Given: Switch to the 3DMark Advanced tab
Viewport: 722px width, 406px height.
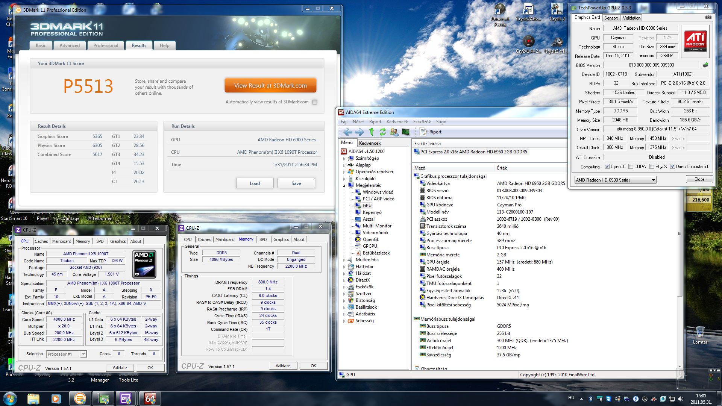Looking at the screenshot, I should point(70,45).
